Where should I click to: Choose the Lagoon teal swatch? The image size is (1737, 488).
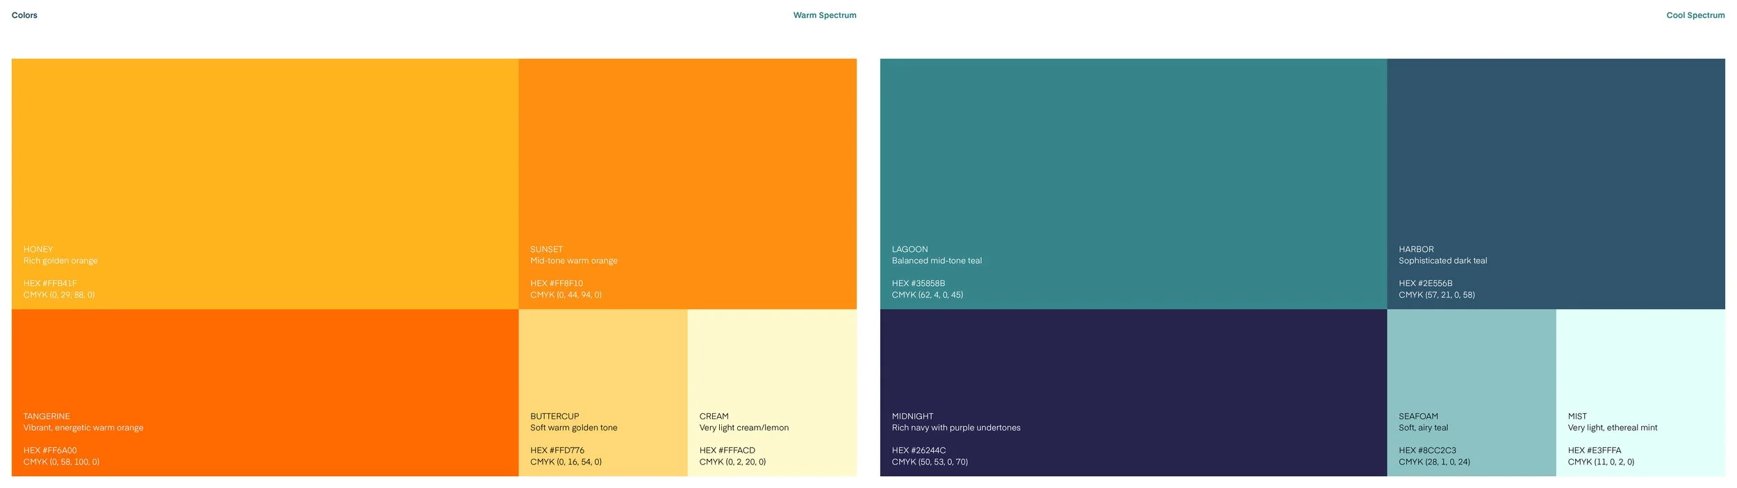click(x=1133, y=184)
